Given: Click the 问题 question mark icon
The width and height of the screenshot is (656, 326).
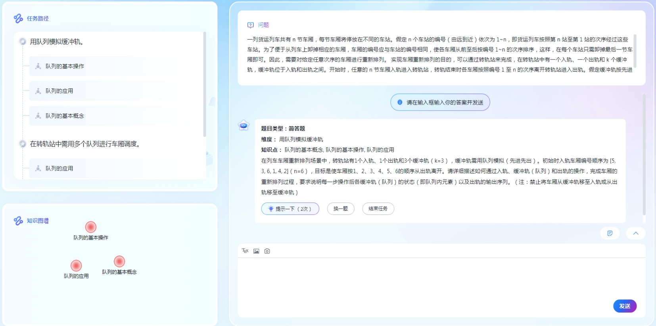Looking at the screenshot, I should click(x=250, y=25).
